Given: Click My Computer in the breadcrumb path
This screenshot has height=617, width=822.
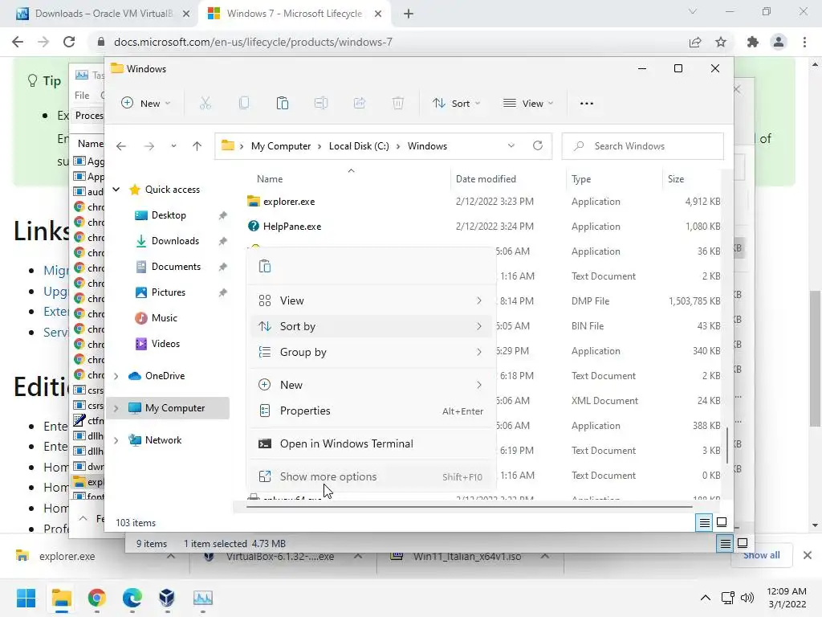Looking at the screenshot, I should [281, 146].
